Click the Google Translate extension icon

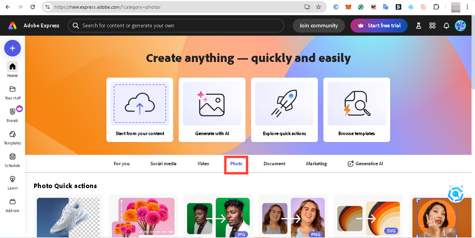point(386,7)
